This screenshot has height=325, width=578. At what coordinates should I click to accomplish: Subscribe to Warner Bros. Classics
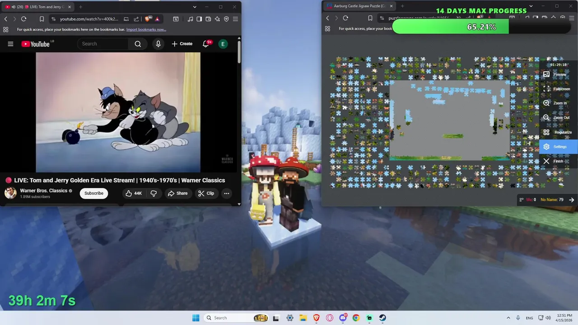click(94, 193)
